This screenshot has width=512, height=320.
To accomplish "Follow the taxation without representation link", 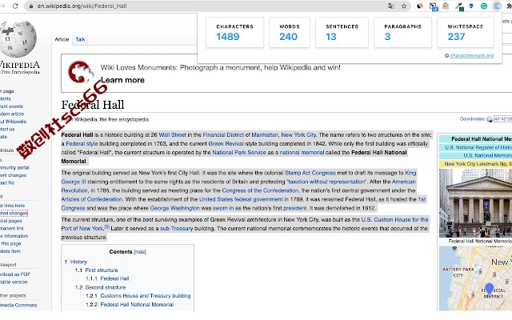I will [x=326, y=182].
